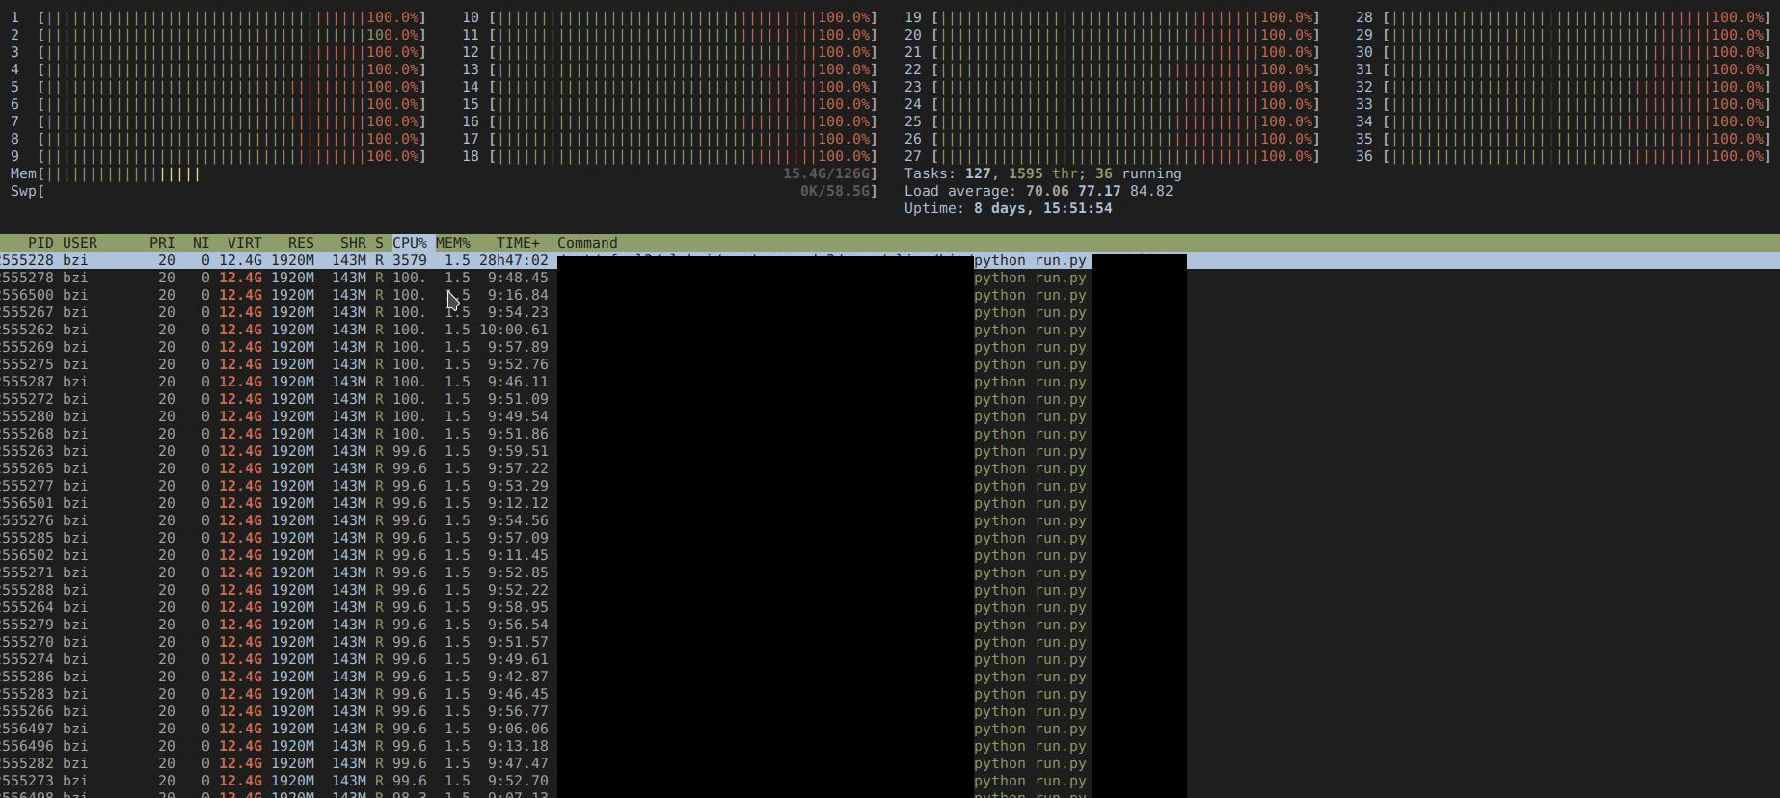1780x798 pixels.
Task: Click the NI column header
Action: coord(201,243)
